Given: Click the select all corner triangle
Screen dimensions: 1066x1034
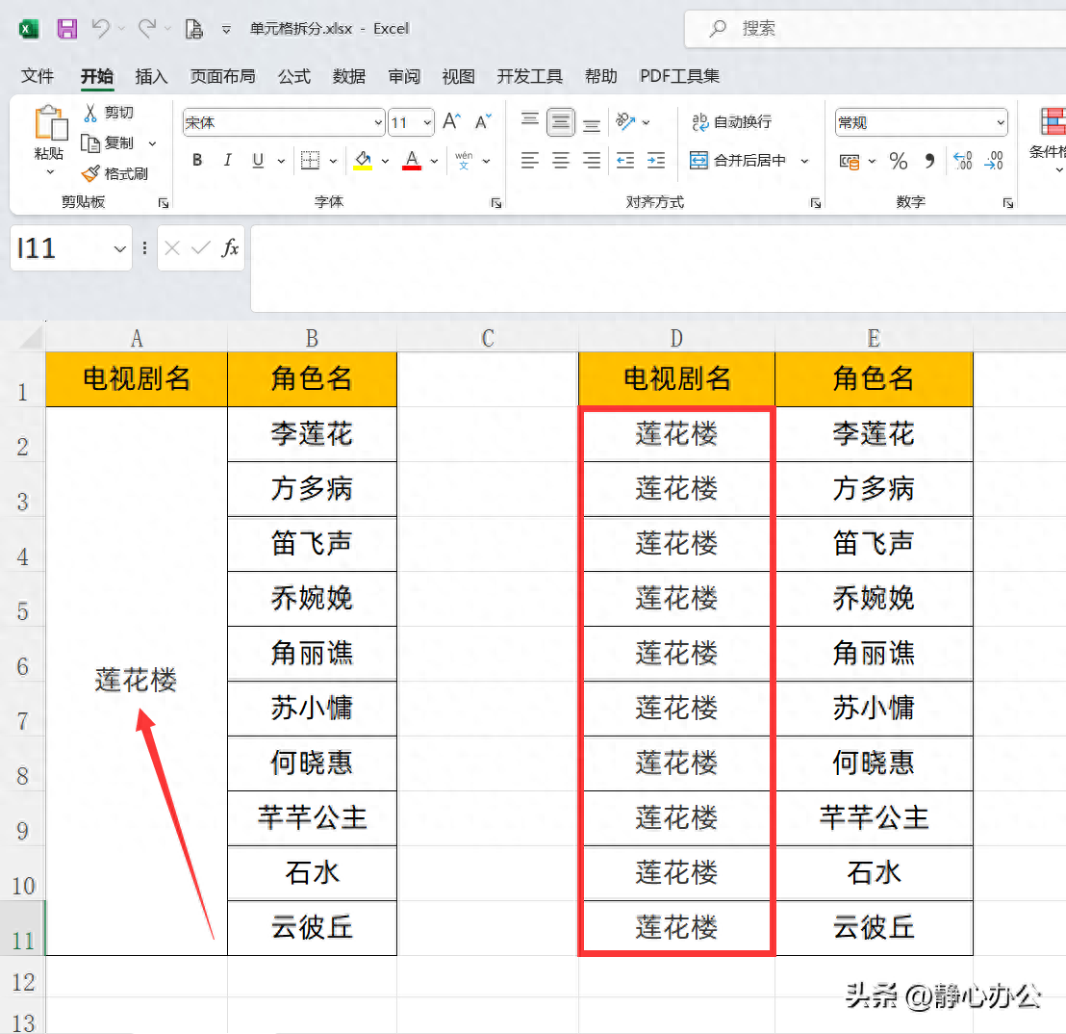Looking at the screenshot, I should 32,337.
